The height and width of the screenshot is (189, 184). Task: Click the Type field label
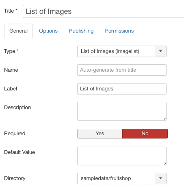click(11, 51)
